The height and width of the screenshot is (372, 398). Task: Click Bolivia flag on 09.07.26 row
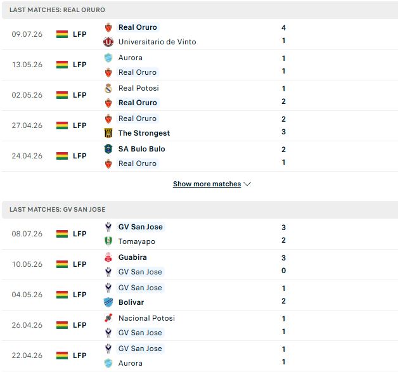(x=62, y=34)
